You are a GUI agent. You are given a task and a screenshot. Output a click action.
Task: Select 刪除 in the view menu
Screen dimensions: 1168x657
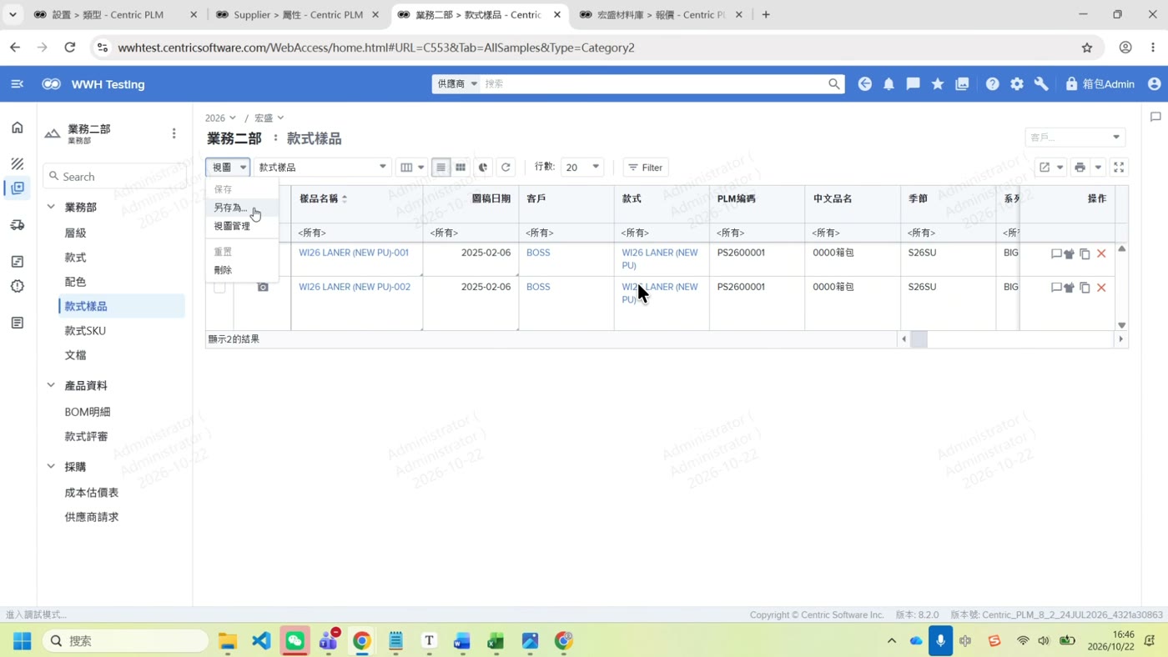[223, 270]
